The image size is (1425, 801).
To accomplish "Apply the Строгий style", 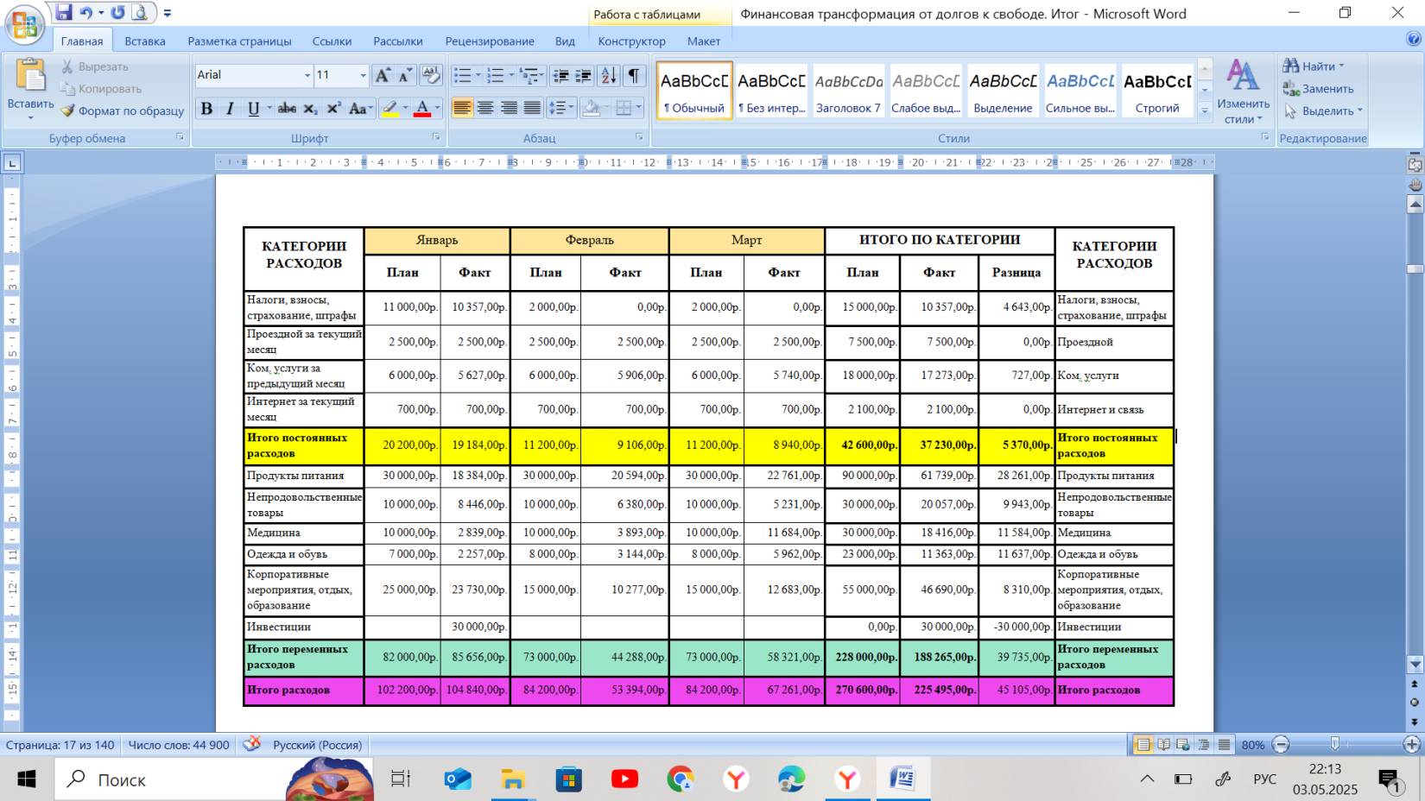I will click(1157, 90).
